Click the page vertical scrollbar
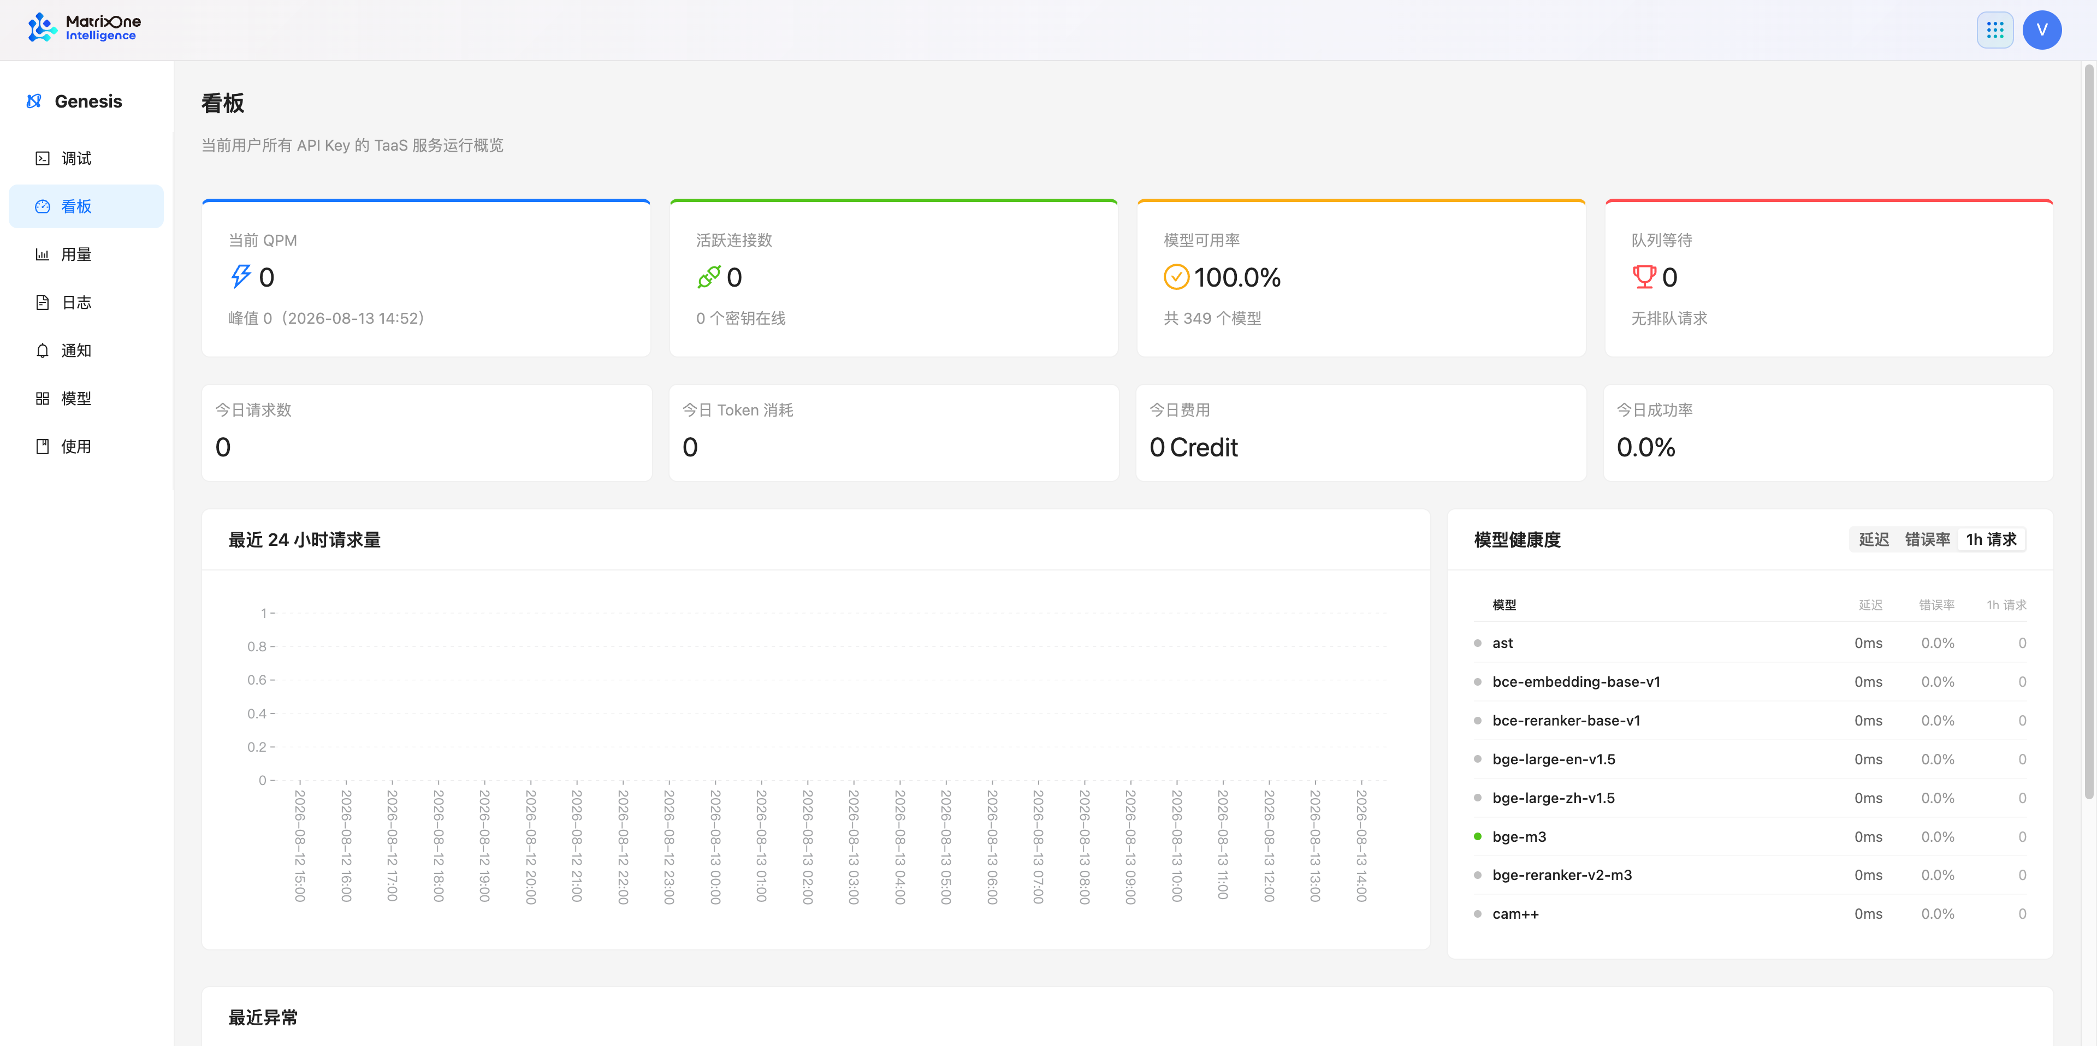The height and width of the screenshot is (1046, 2097). (x=2089, y=432)
